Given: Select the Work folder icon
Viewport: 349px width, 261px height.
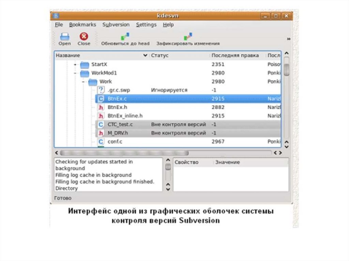Looking at the screenshot, I should click(x=93, y=82).
